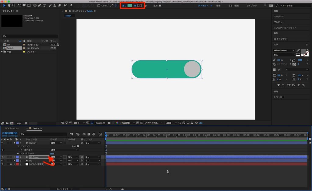Image resolution: width=312 pixels, height=191 pixels.
Task: Click the viewer snapshot camera icon
Action: click(x=109, y=123)
